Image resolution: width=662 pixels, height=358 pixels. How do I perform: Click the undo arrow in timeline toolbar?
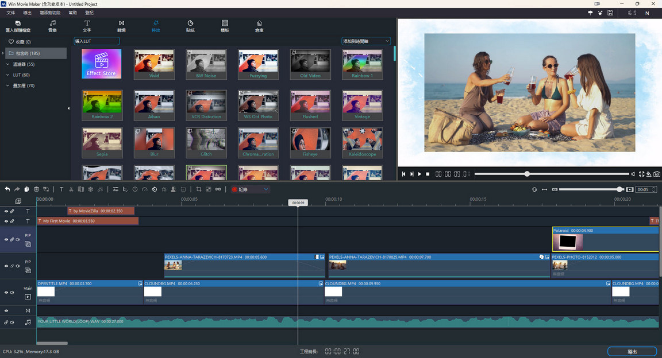pos(7,189)
